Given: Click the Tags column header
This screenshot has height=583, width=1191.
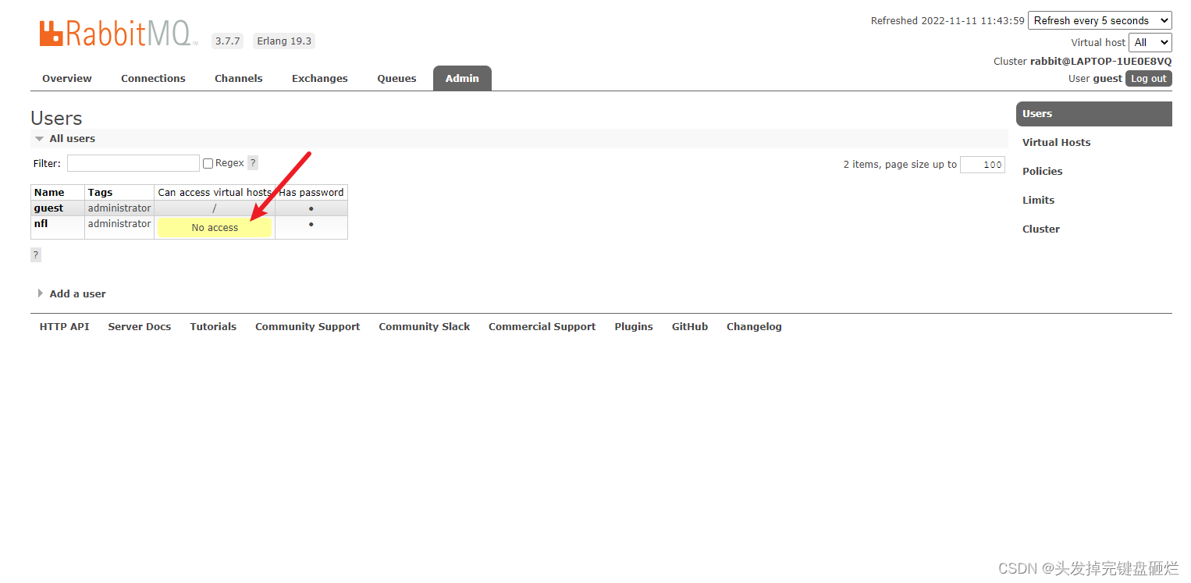Looking at the screenshot, I should (100, 192).
